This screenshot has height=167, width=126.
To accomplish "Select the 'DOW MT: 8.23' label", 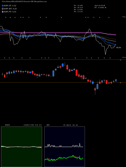I will [x=10, y=9].
